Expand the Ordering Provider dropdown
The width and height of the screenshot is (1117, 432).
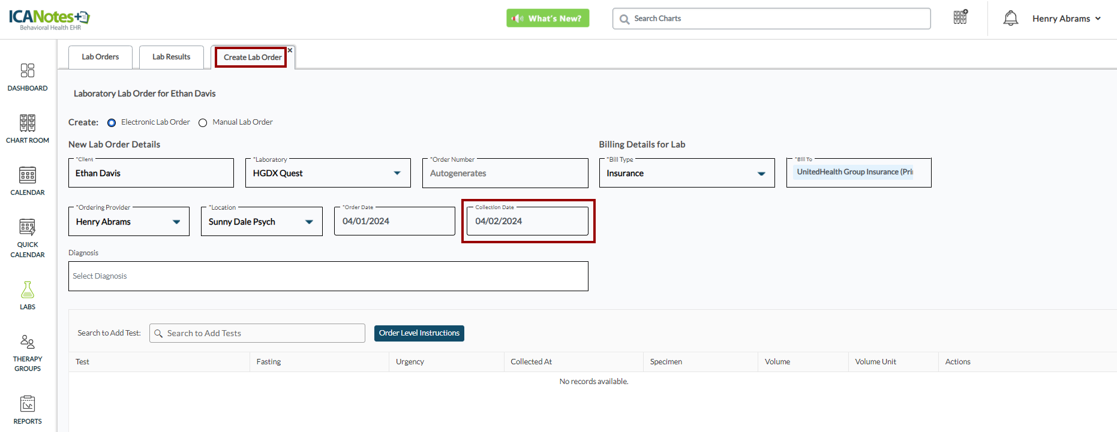(176, 222)
